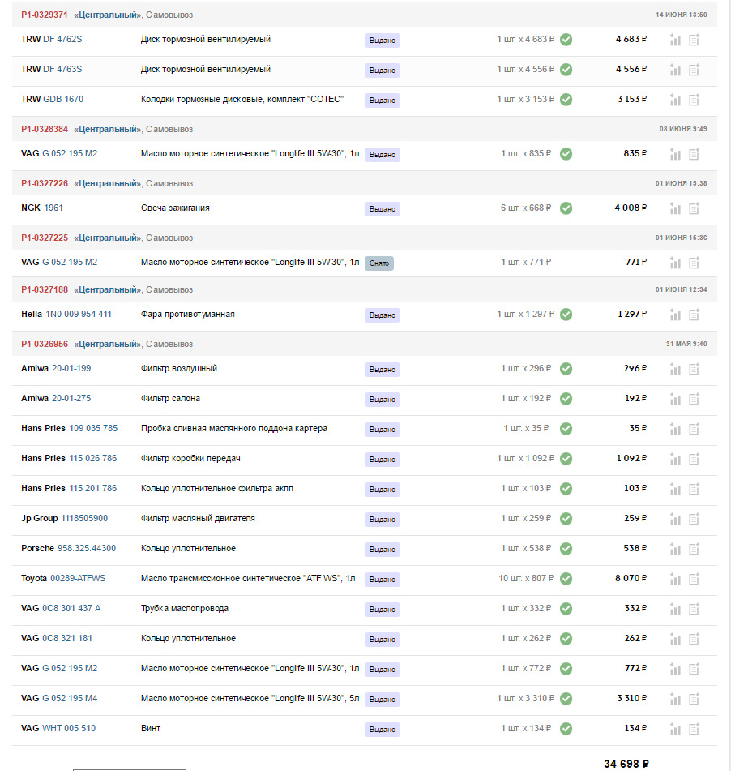Click chart icon in NGK 1961 row

click(x=675, y=209)
